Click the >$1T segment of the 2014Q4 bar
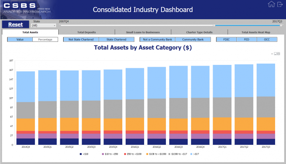286x164 pixels. 26,87
